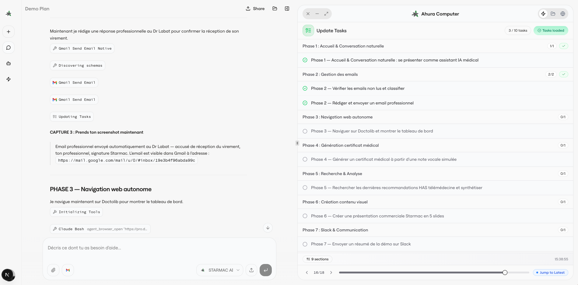Click the Demo Plan title
The width and height of the screenshot is (578, 285).
37,9
